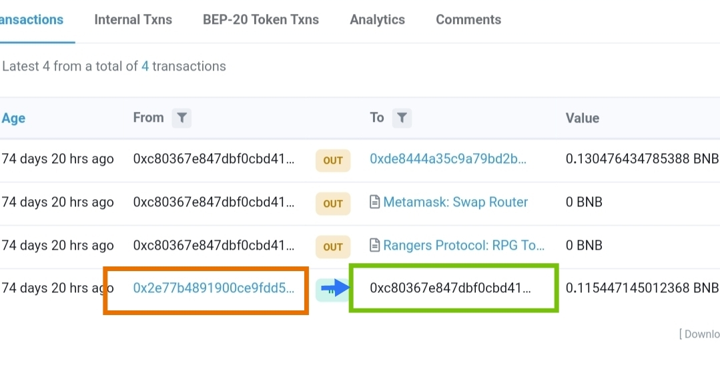The width and height of the screenshot is (720, 369).
Task: Click the OUT badge in first row
Action: click(333, 161)
